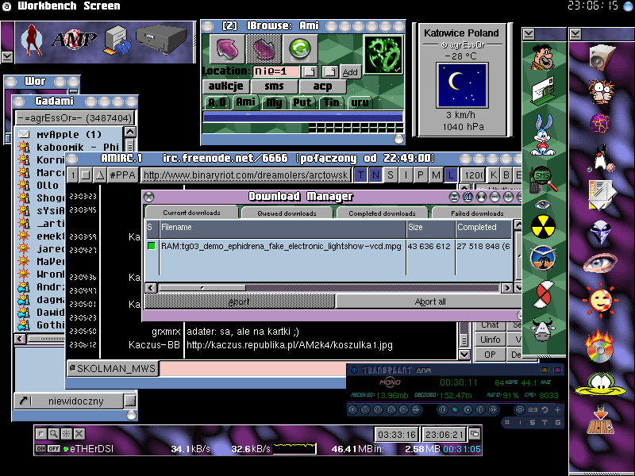Switch the eTHErDSI connection OFF
Screen dimensions: 635x476
click(x=53, y=448)
